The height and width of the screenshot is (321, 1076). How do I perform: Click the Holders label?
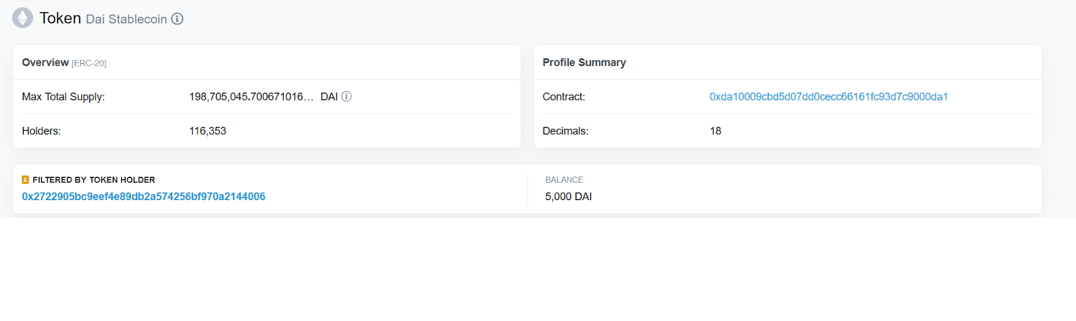tap(41, 131)
